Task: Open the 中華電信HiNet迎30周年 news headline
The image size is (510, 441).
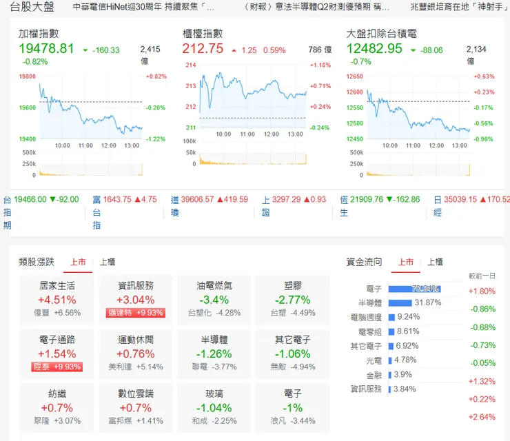Action: (x=143, y=7)
